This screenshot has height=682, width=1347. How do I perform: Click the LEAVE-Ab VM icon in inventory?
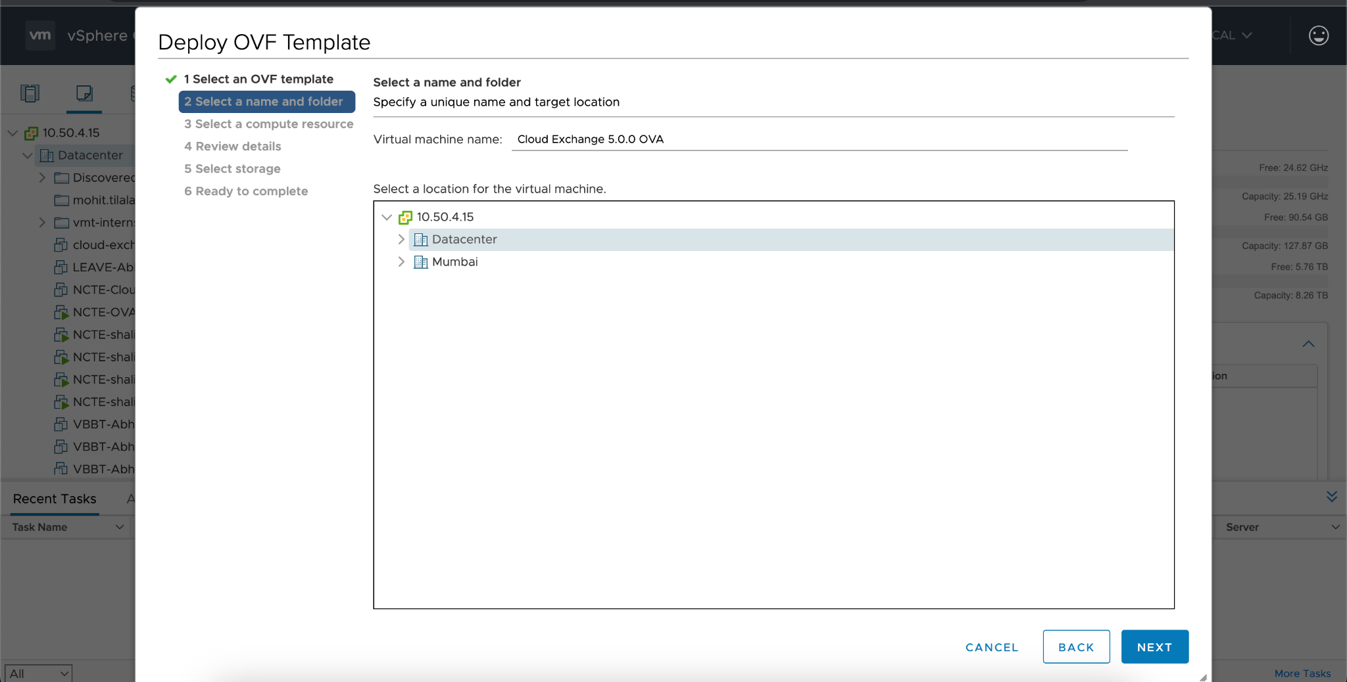click(x=61, y=267)
